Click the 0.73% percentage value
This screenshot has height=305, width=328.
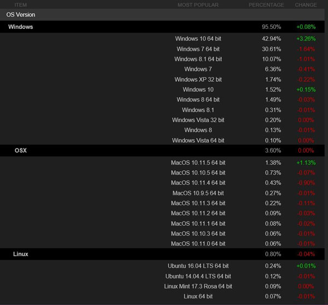pyautogui.click(x=273, y=172)
